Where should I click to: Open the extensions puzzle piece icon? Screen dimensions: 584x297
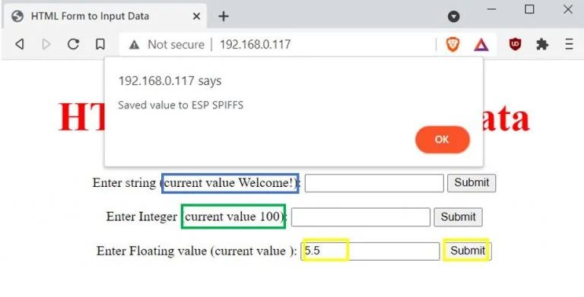click(x=542, y=45)
